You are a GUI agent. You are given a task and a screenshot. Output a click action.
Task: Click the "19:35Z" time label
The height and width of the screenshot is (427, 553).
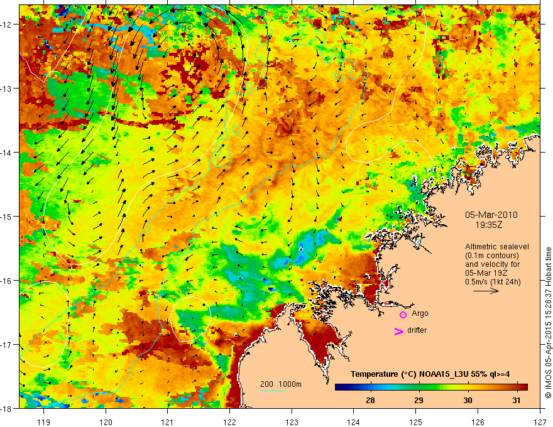(488, 225)
